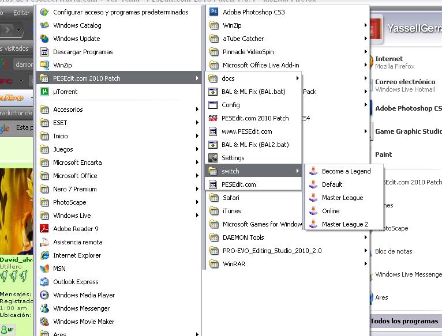Click the forum user avatar thumbnail
Screen dimensions: 442x336
click(x=16, y=212)
